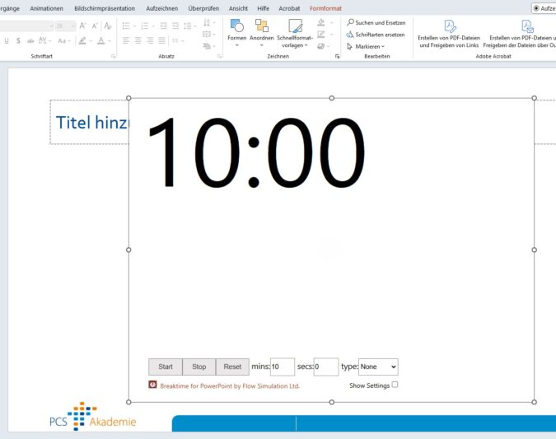Click the shape fill bucket icon

[321, 23]
